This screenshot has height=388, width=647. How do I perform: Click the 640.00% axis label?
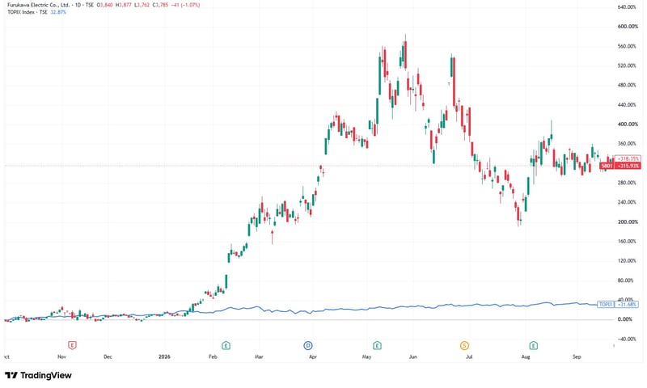(627, 7)
